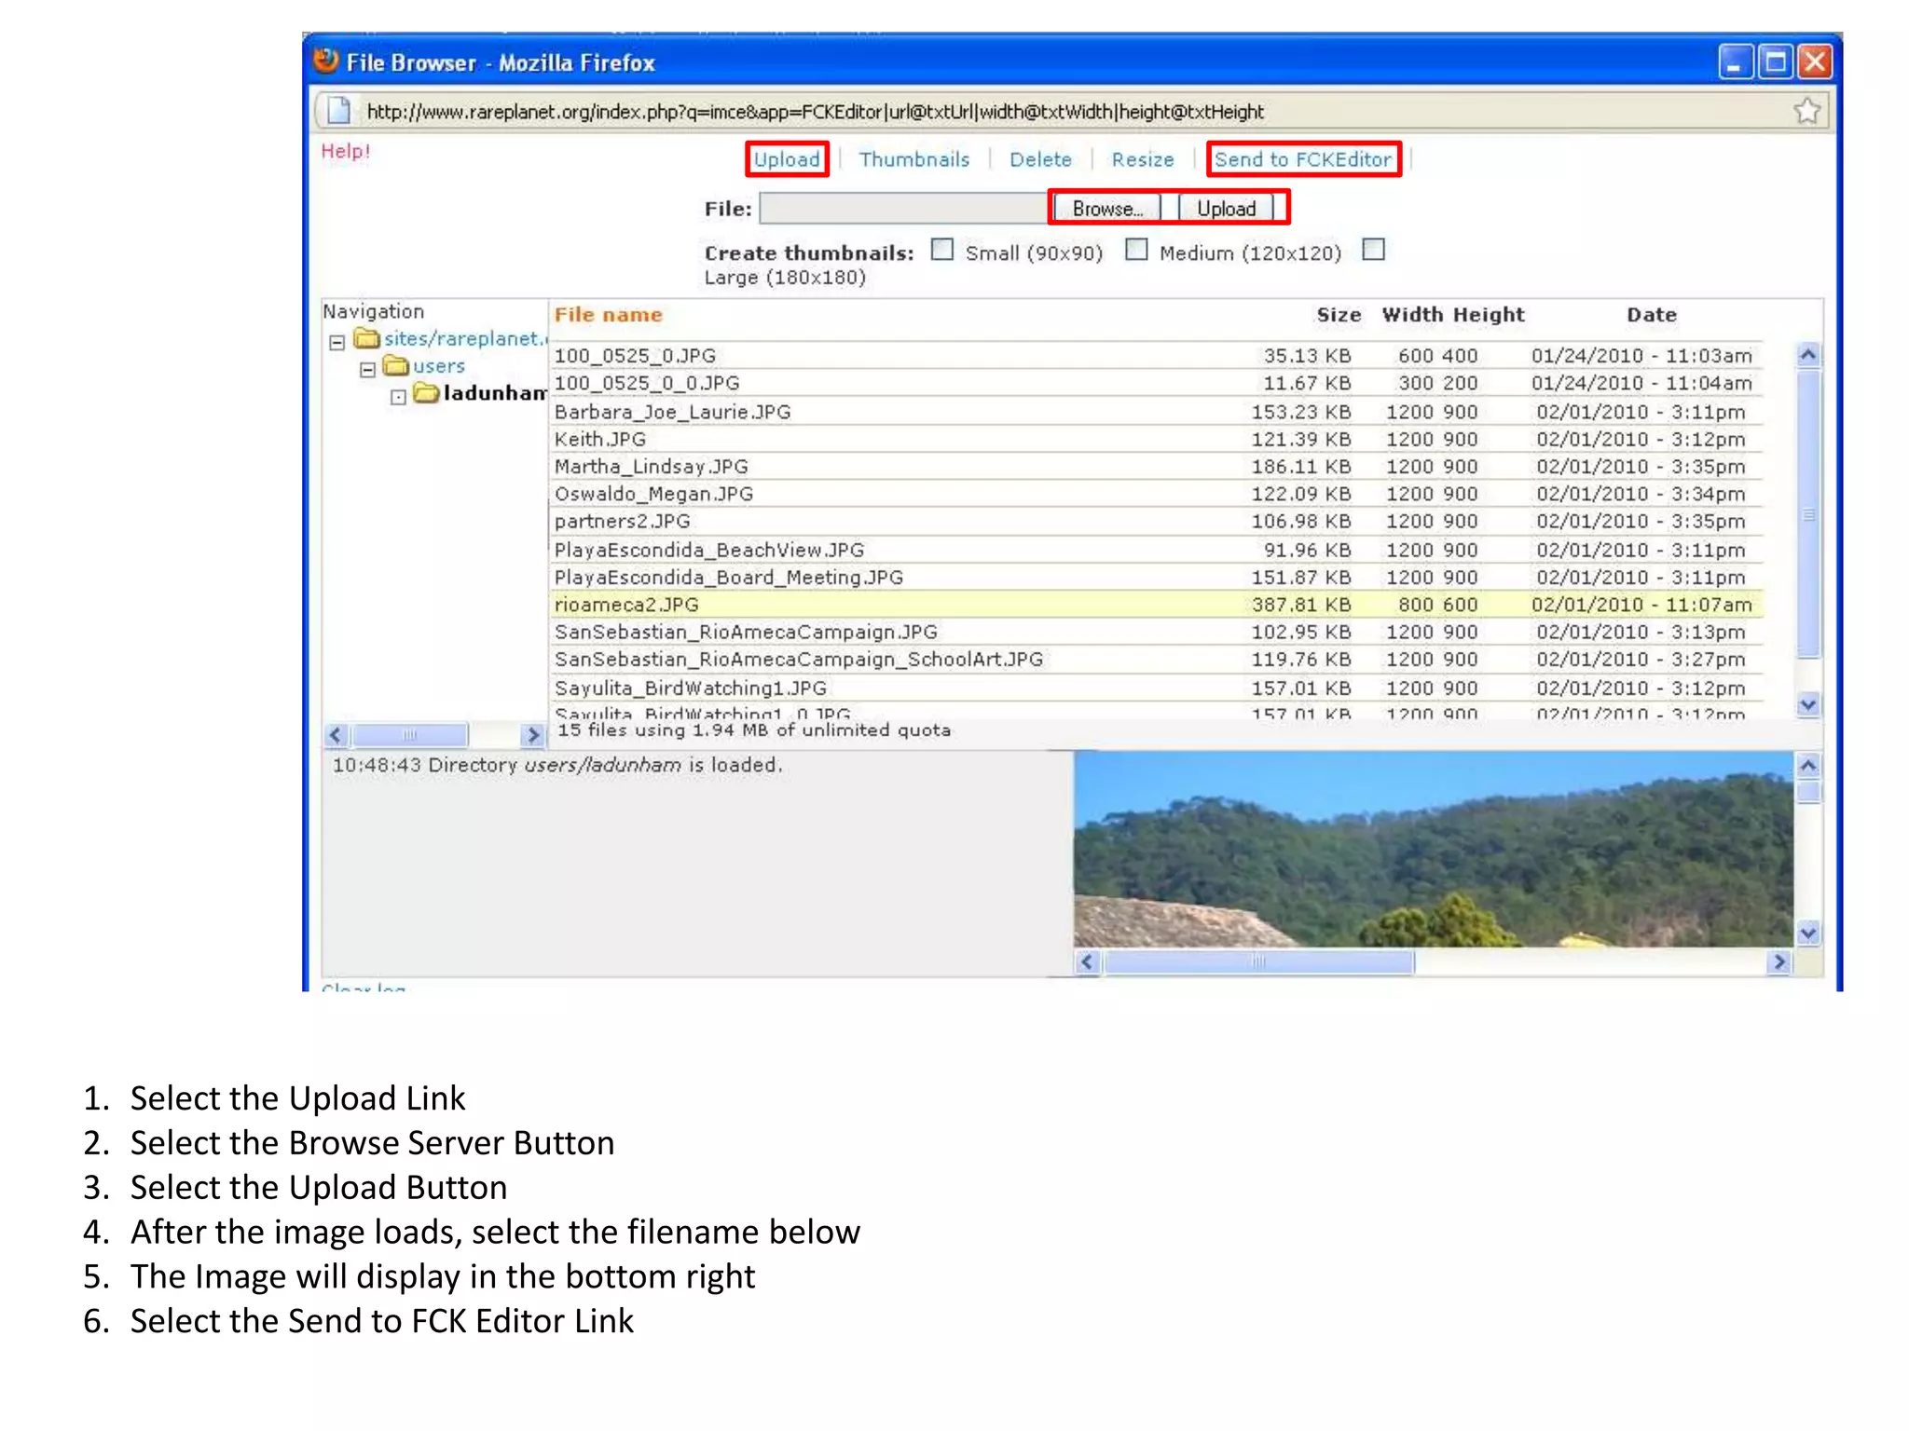Select the rioameca2.JPG file row
This screenshot has height=1431, width=1909.
[626, 605]
